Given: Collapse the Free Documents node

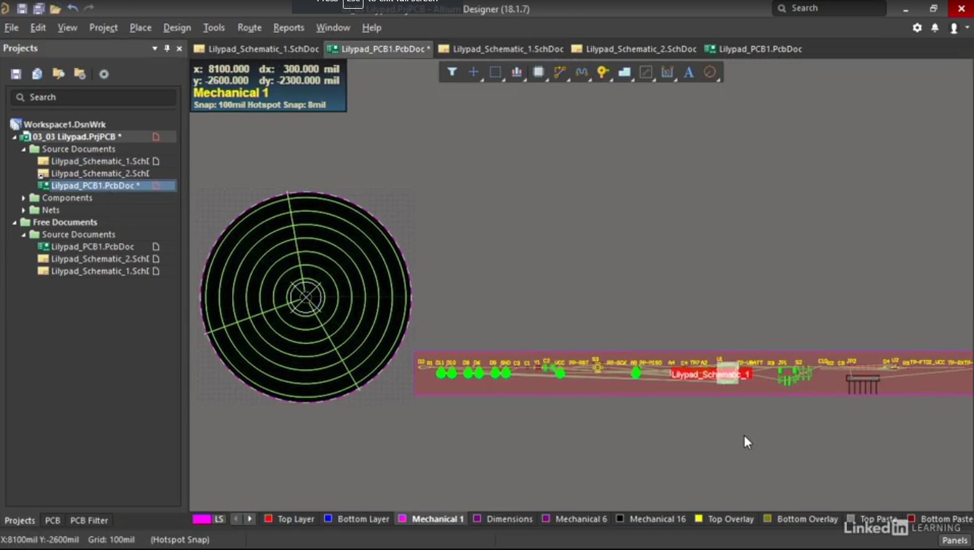Looking at the screenshot, I should (x=15, y=222).
